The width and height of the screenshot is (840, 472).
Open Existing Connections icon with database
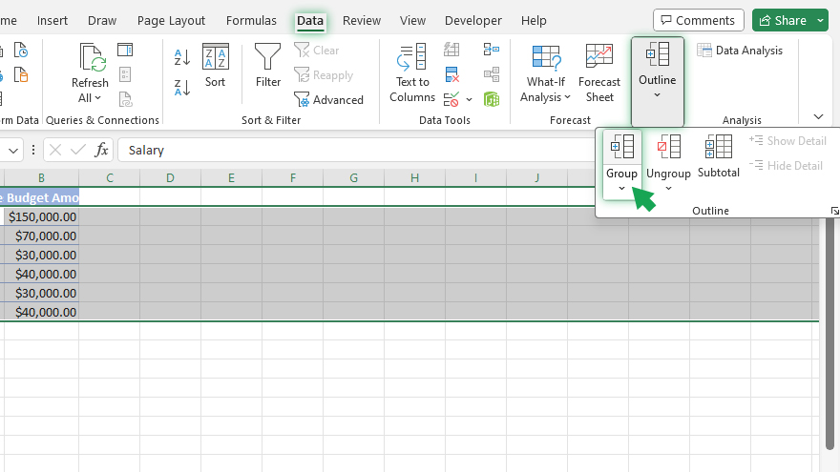point(21,75)
